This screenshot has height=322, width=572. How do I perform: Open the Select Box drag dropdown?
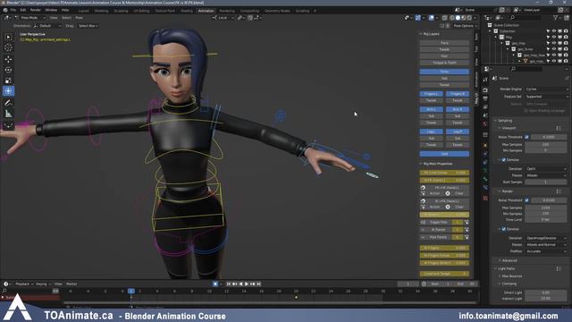click(x=88, y=26)
